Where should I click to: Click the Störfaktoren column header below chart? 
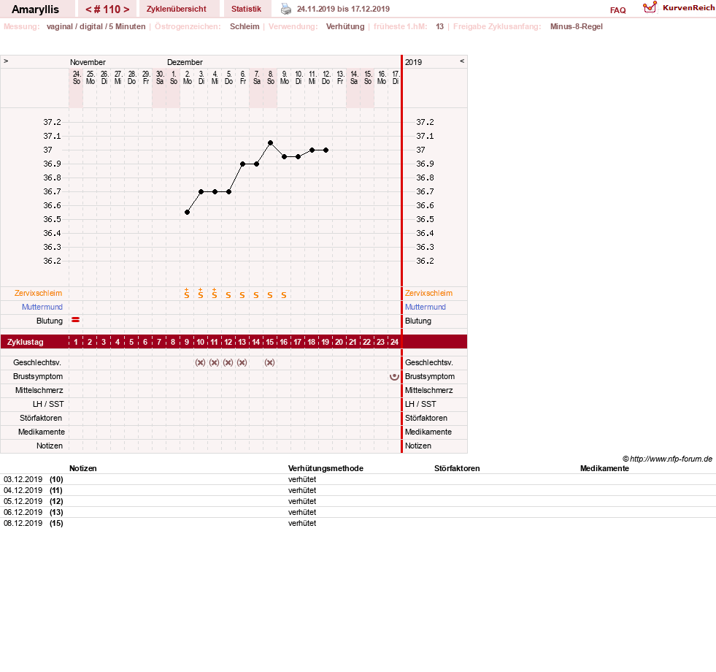point(457,468)
